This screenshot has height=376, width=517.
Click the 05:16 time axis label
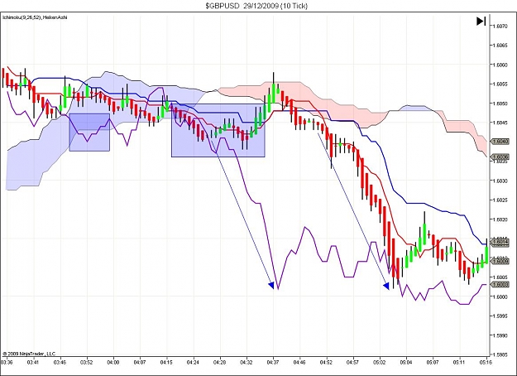click(486, 362)
